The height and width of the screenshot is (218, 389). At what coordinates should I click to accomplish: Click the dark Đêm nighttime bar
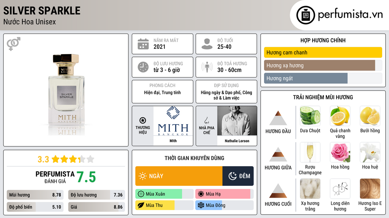click(x=238, y=176)
